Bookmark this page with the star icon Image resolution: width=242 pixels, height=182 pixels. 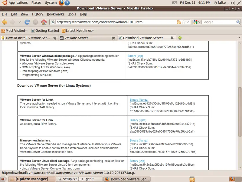tap(184, 22)
